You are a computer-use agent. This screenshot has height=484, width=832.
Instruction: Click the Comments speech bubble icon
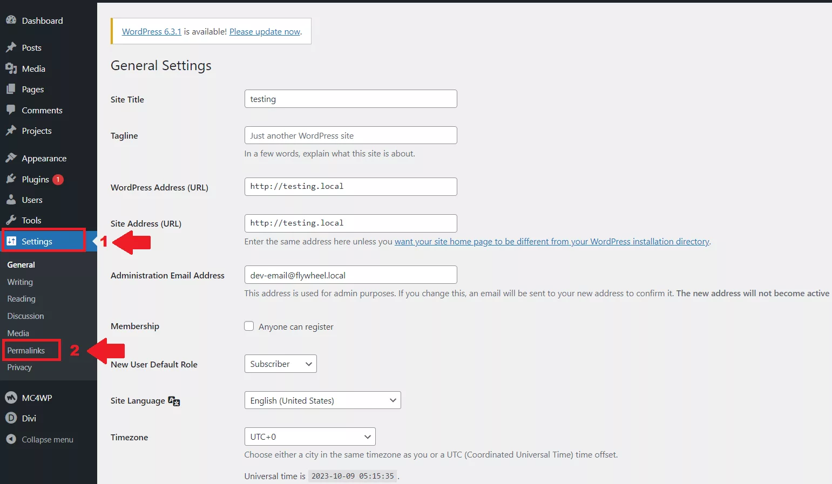click(x=11, y=110)
